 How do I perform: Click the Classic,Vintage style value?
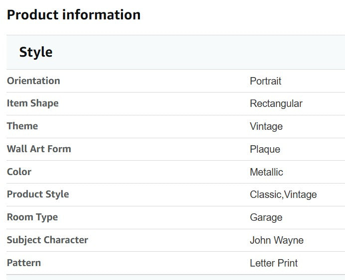[283, 195]
